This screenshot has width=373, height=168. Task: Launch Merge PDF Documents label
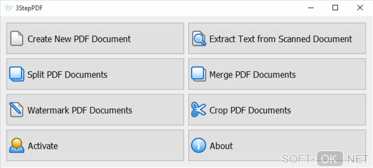(252, 75)
